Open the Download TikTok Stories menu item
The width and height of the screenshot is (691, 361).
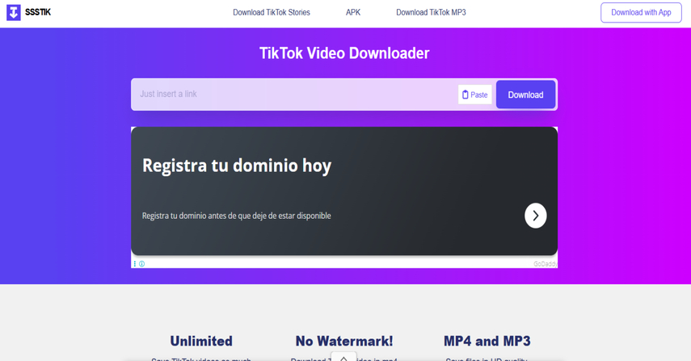(271, 13)
